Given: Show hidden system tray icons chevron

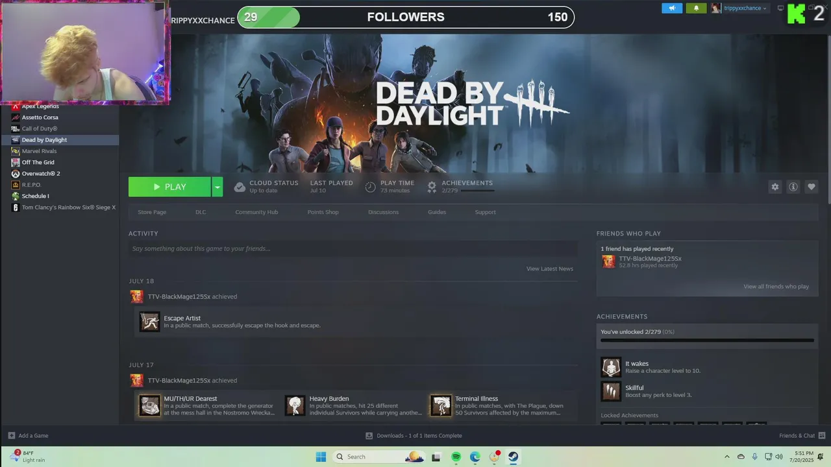Looking at the screenshot, I should [726, 457].
